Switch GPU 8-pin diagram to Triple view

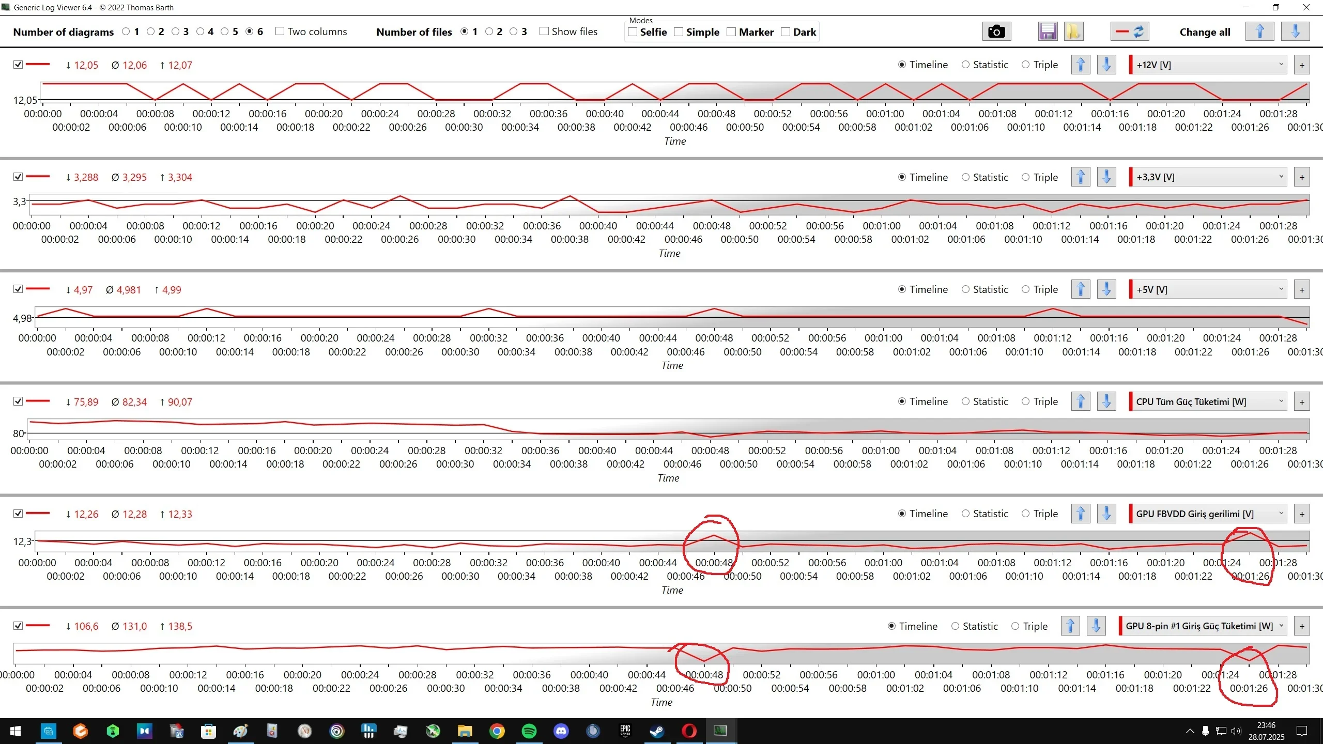1016,626
